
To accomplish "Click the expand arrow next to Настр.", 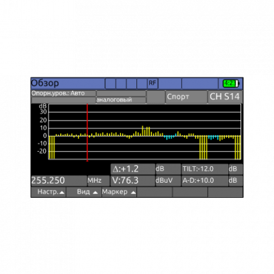I will [x=62, y=192].
